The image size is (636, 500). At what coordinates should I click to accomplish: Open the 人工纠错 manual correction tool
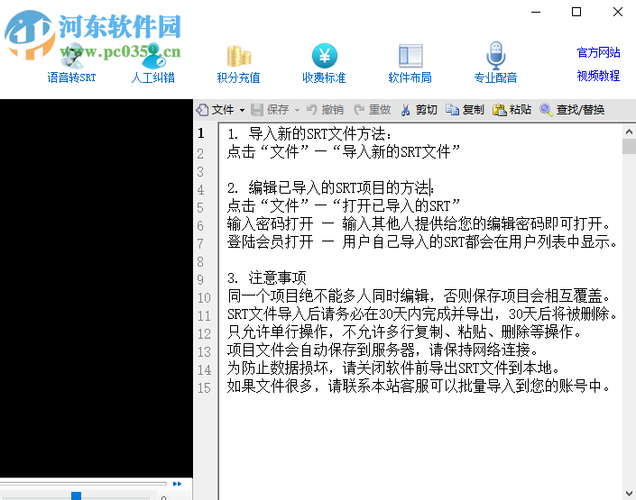(x=153, y=63)
